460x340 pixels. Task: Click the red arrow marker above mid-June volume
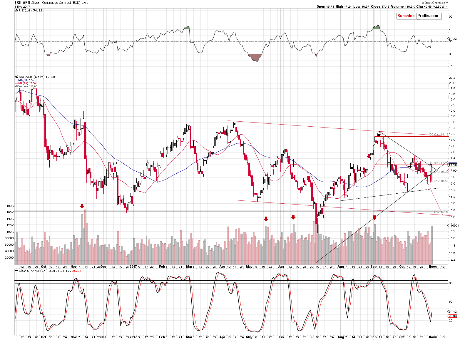click(x=293, y=217)
